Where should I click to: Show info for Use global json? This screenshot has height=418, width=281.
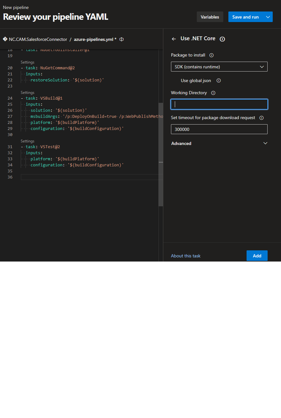point(218,81)
